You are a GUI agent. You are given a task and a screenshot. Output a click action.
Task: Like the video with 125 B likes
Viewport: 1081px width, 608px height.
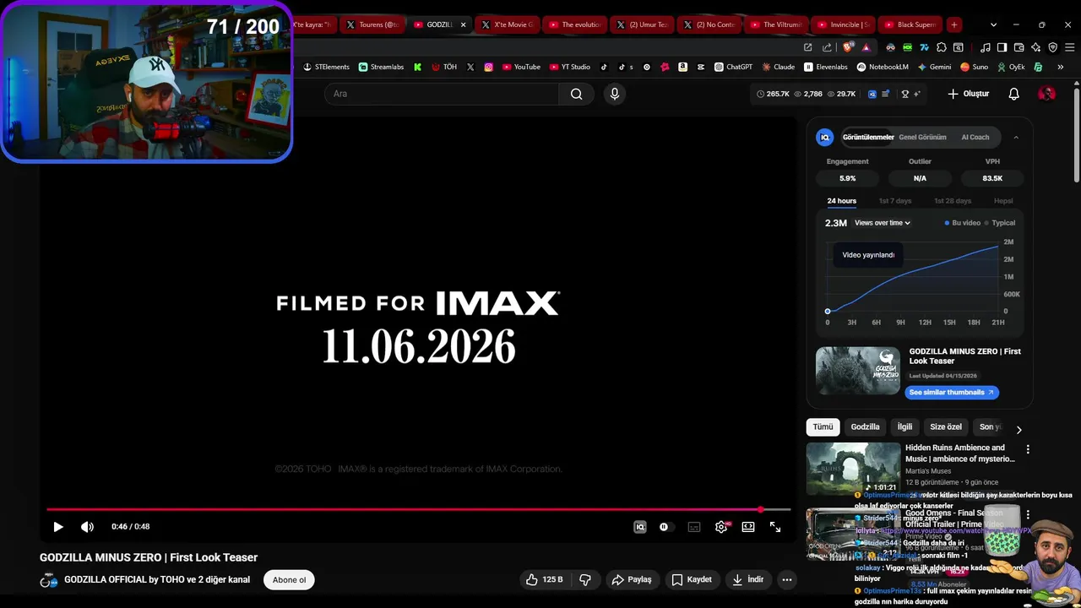(544, 579)
